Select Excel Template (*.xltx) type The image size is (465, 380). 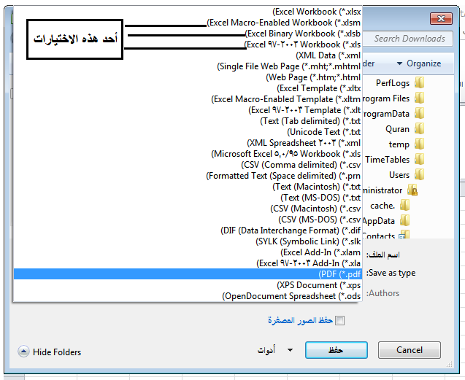point(188,88)
